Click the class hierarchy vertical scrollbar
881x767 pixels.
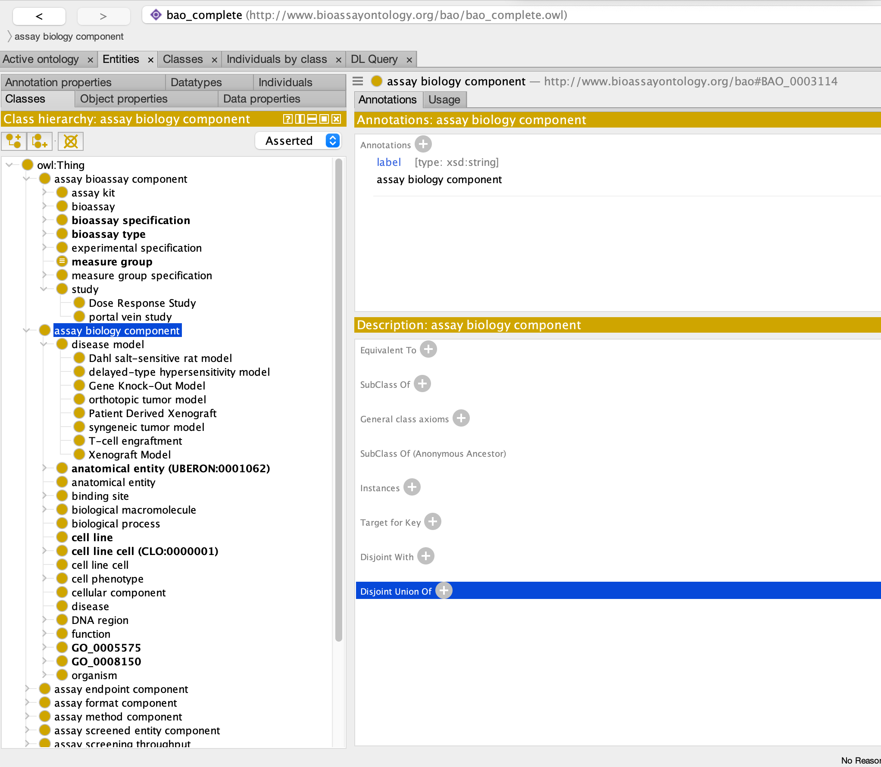[x=338, y=401]
